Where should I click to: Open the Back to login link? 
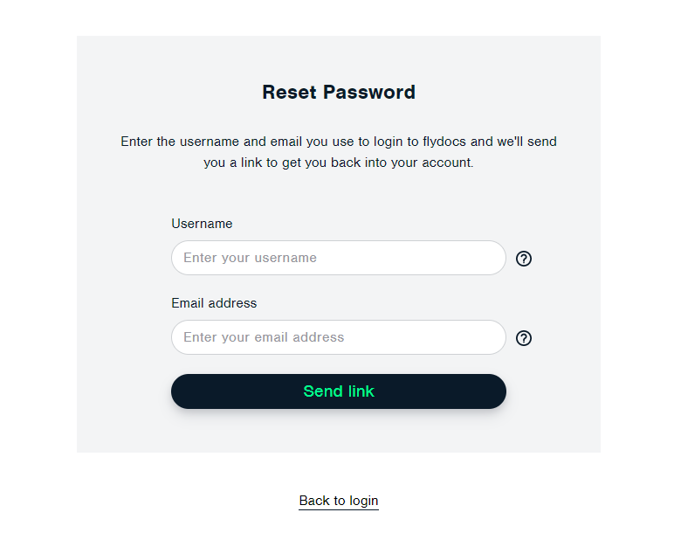pos(339,501)
